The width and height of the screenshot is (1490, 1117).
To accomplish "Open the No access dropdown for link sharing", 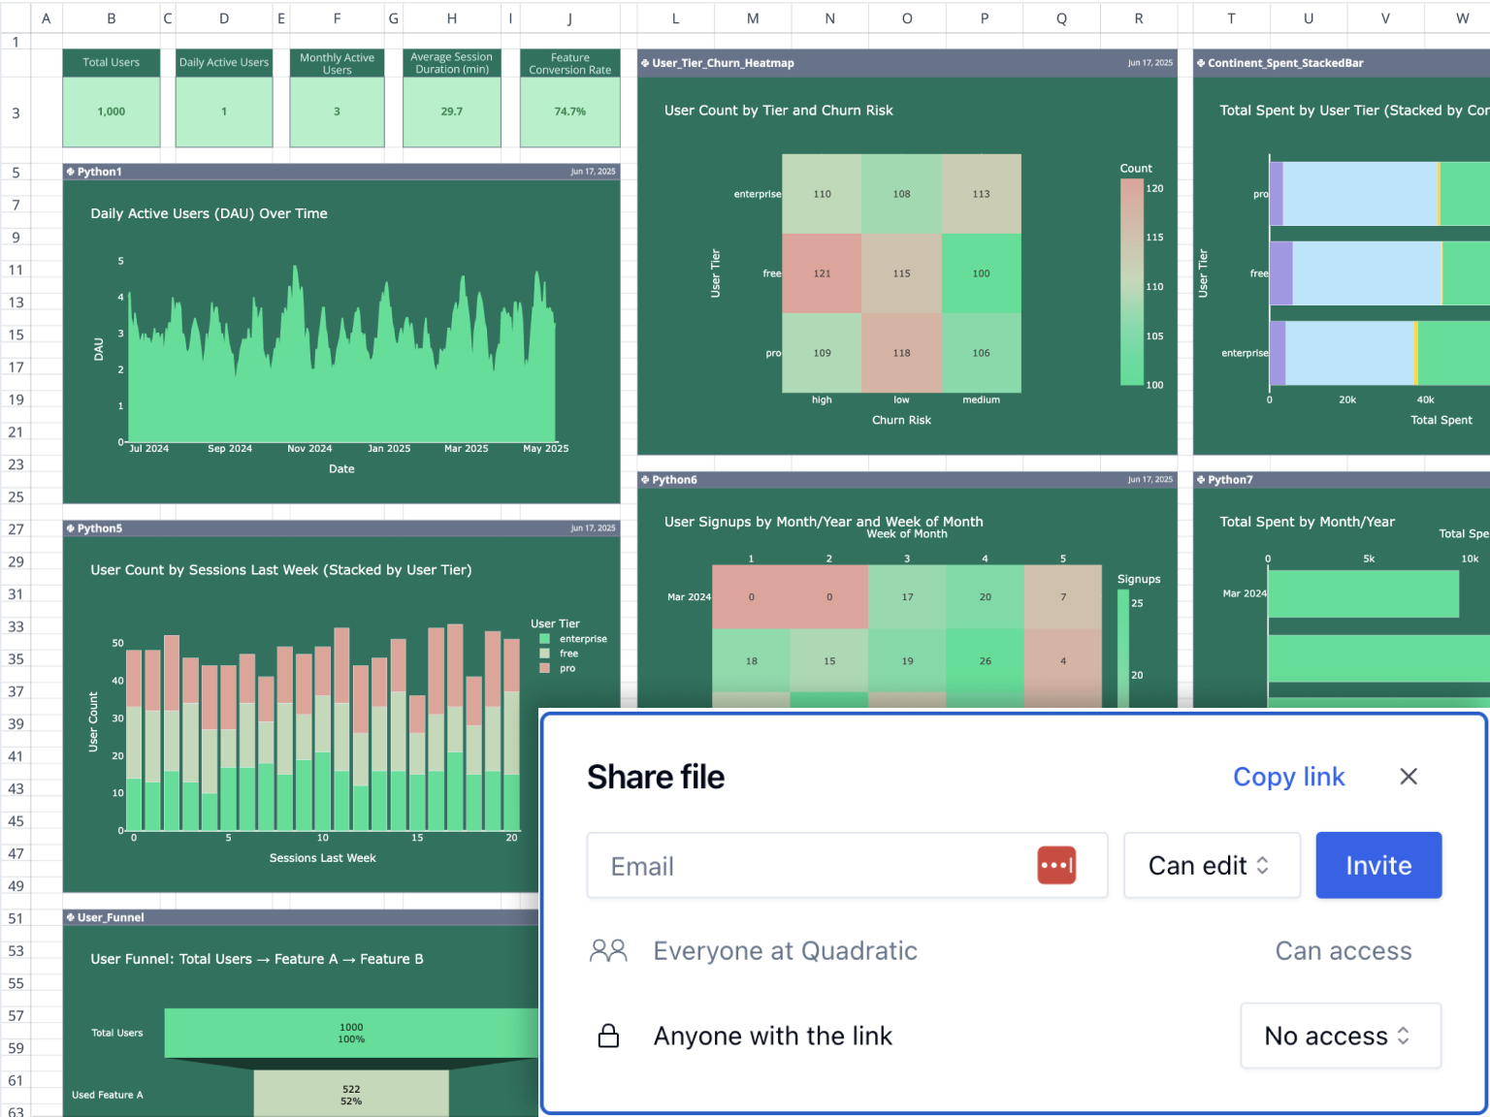I will pyautogui.click(x=1341, y=1036).
